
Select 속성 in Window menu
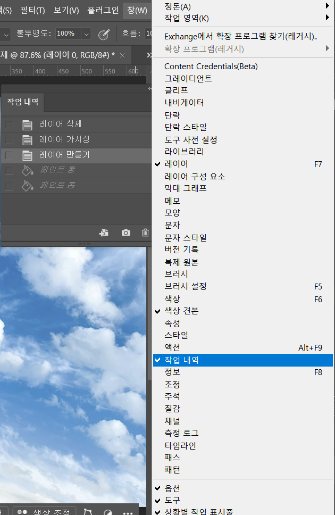coord(243,323)
